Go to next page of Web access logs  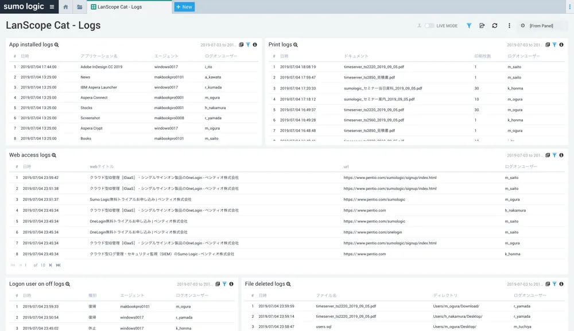coord(51,265)
